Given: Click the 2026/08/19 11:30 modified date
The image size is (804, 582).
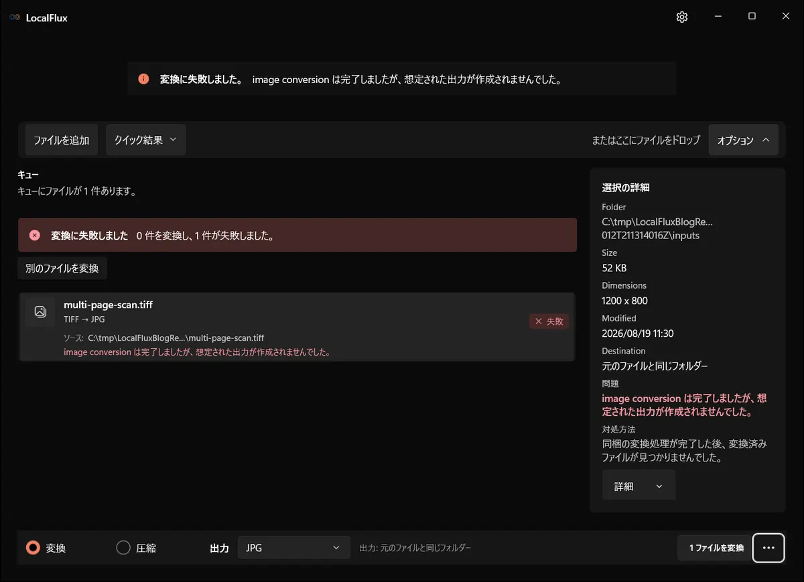Looking at the screenshot, I should [x=638, y=334].
